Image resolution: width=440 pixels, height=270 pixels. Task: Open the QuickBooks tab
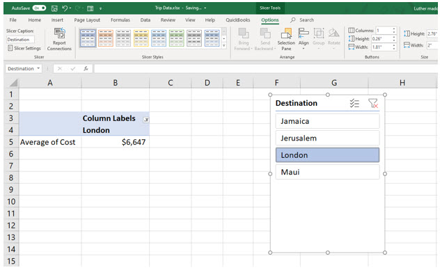click(238, 20)
